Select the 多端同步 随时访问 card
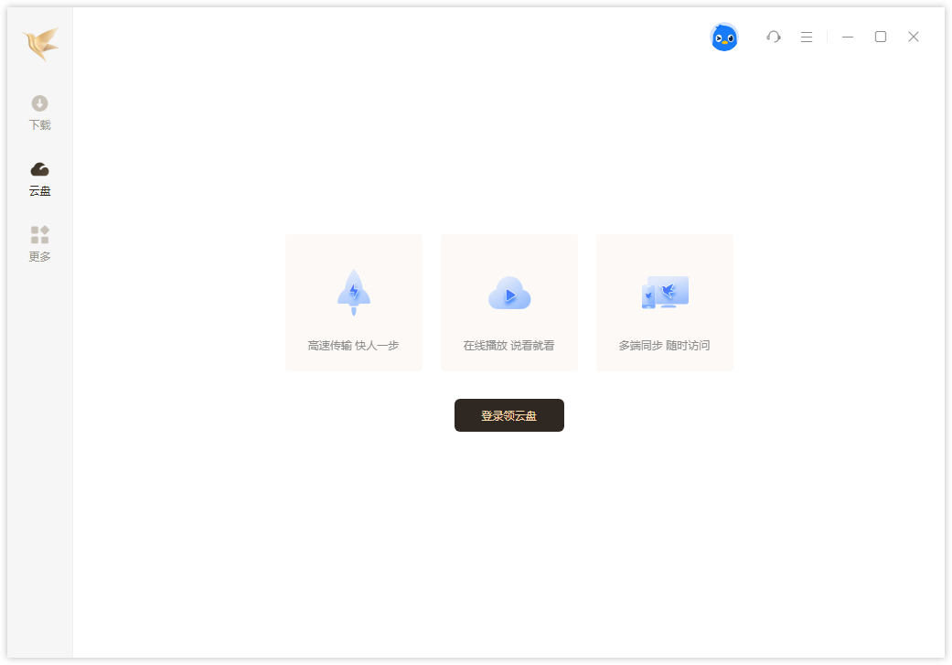Screen dimensions: 952x665 pyautogui.click(x=665, y=303)
